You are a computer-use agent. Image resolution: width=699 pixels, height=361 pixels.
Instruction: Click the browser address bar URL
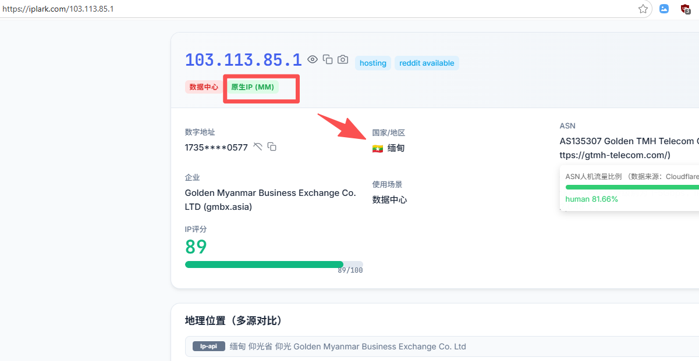58,9
